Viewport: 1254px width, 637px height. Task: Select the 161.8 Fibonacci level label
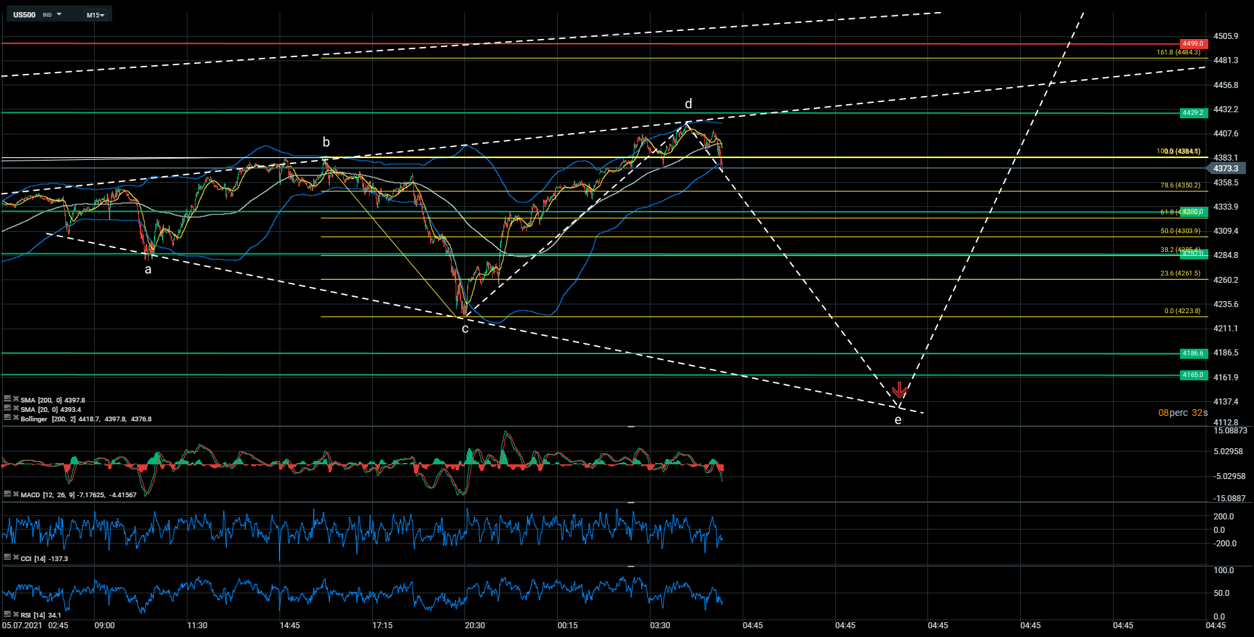[1178, 52]
